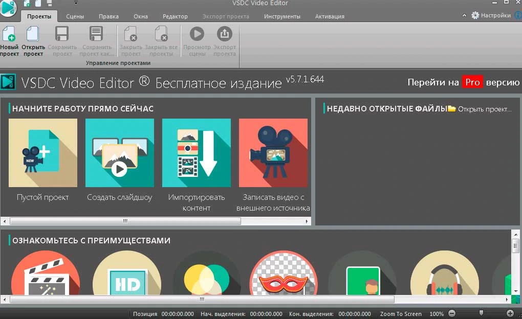Viewport: 522px width, 319px height.
Task: Click Zoom To Screen in status bar
Action: click(401, 314)
